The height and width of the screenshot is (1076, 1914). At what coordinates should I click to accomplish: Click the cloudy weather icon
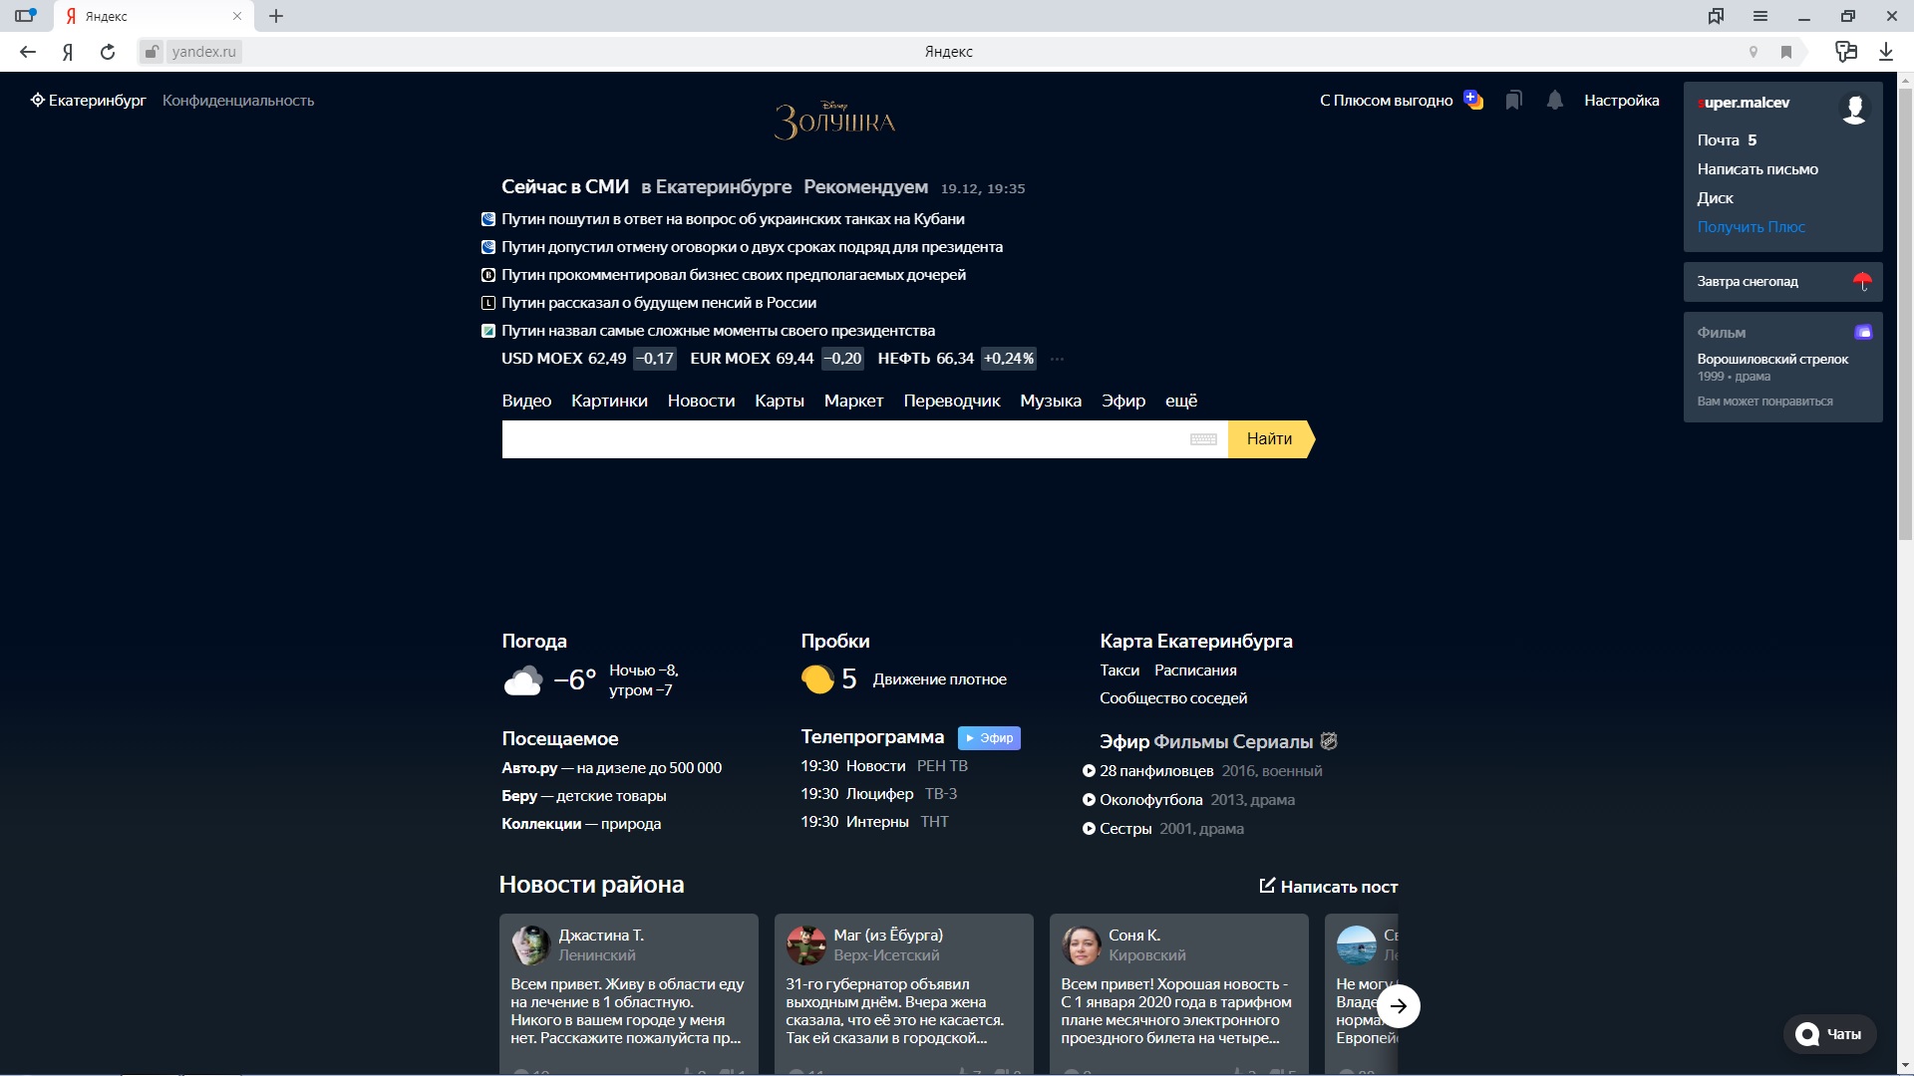[523, 681]
